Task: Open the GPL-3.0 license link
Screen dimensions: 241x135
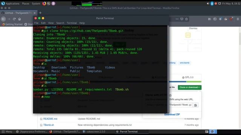Action: tap(188, 78)
